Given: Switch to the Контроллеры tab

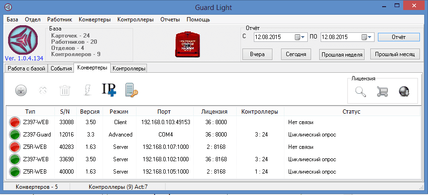Looking at the screenshot, I should [129, 68].
